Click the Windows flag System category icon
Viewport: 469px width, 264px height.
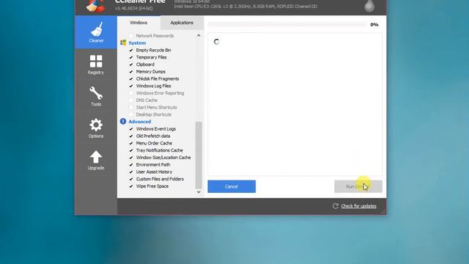pyautogui.click(x=123, y=43)
